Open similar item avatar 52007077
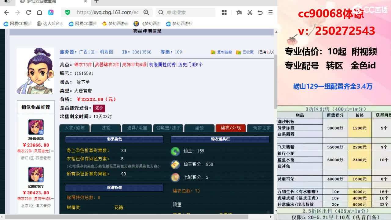Image resolution: width=391 pixels, height=220 pixels. pos(36,174)
